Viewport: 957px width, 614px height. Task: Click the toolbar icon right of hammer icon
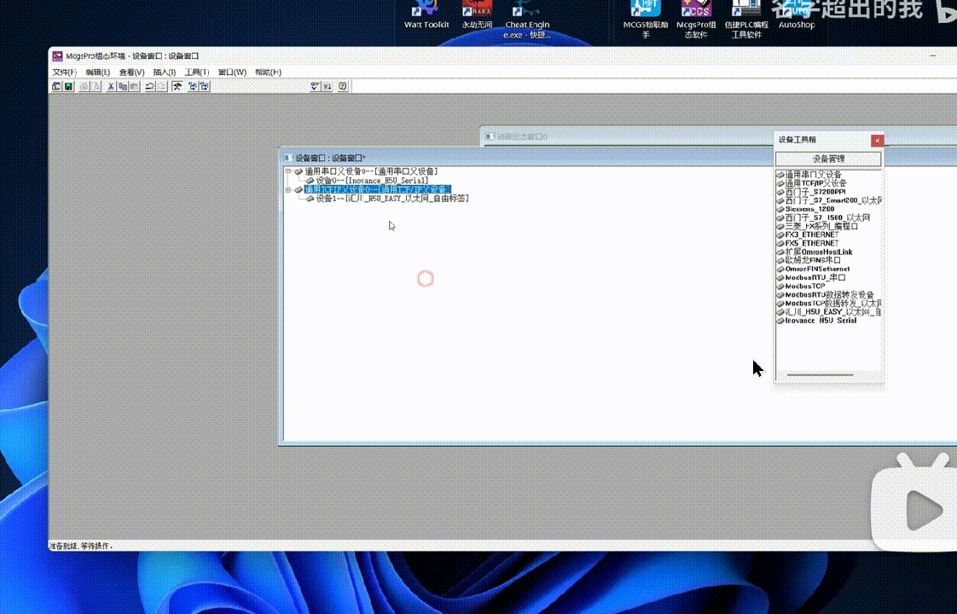coord(192,87)
